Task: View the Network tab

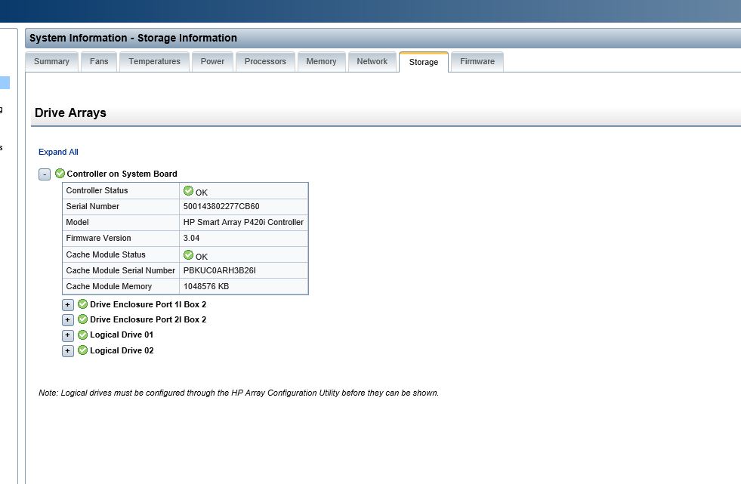Action: coord(372,62)
